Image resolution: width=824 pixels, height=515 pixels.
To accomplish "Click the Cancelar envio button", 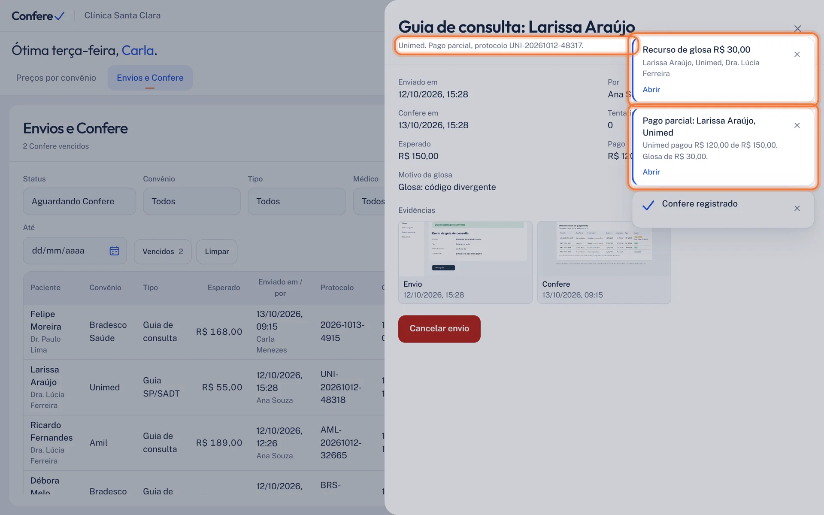I will [x=439, y=329].
